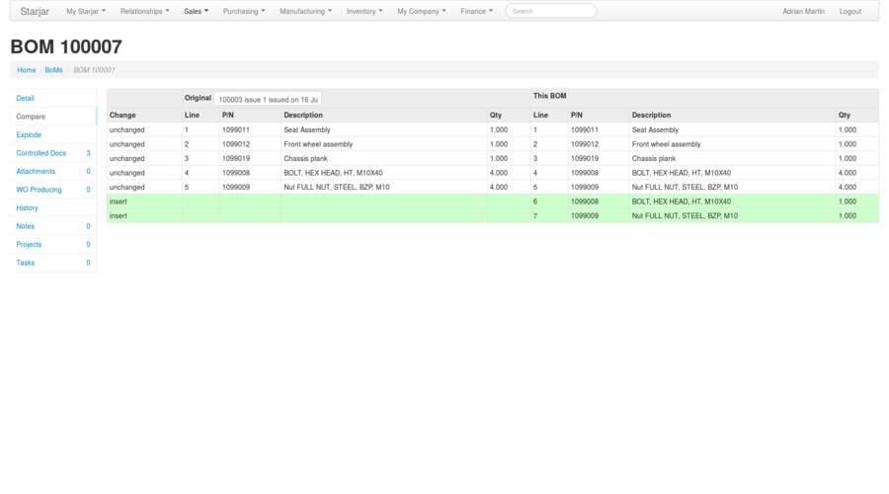889x494 pixels.
Task: Click the Search input field
Action: [550, 11]
